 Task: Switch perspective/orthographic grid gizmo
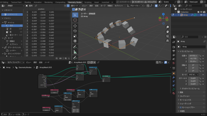coord(167,41)
